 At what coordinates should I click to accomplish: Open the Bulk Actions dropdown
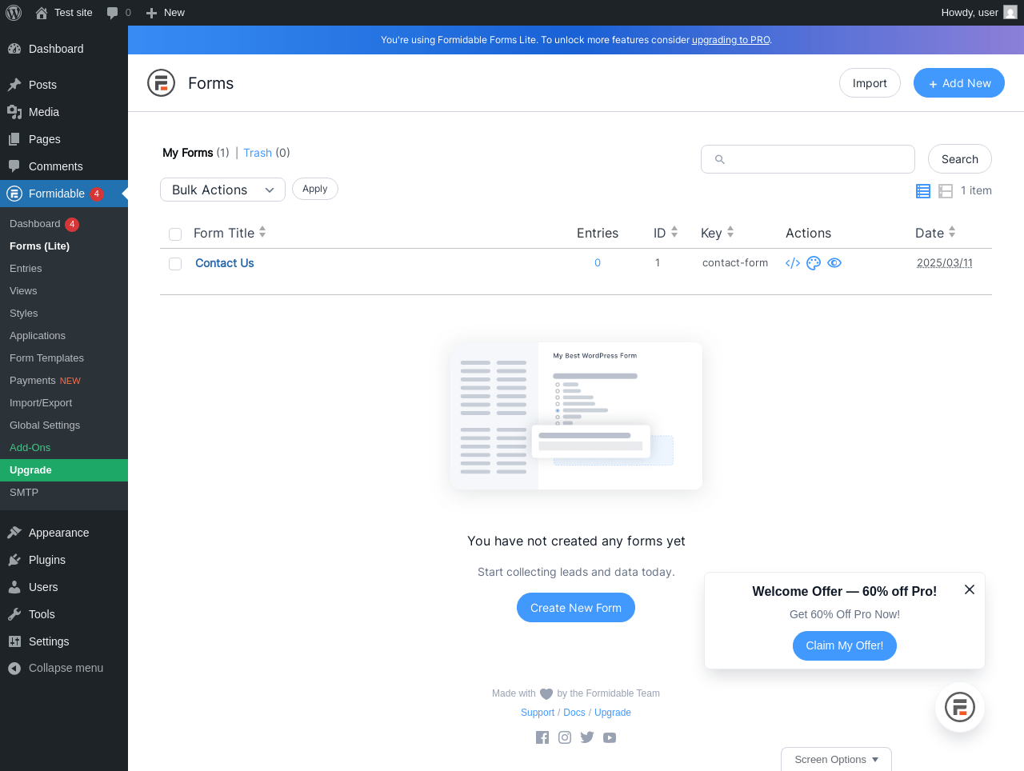(222, 190)
